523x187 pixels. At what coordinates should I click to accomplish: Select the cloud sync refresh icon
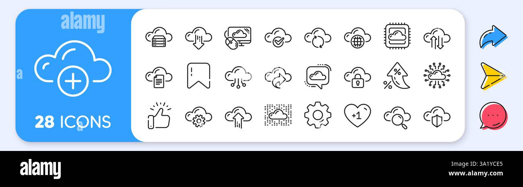318,38
